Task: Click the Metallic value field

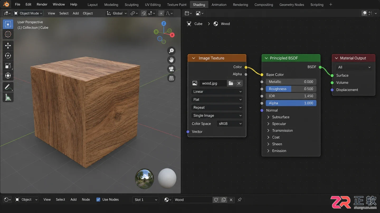Action: [291, 82]
